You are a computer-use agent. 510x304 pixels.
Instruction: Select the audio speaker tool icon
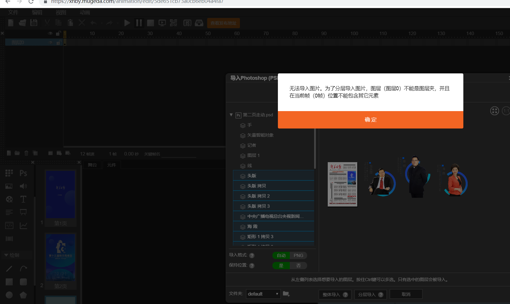tap(23, 186)
